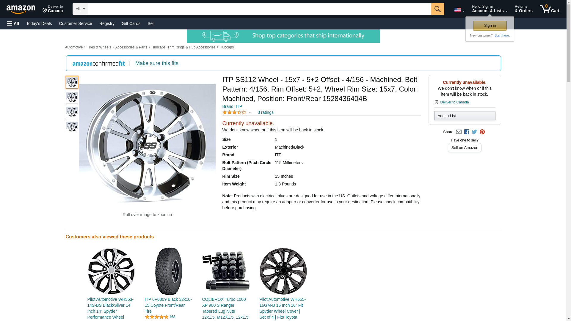
Task: Open the 3 ratings link
Action: pos(265,112)
